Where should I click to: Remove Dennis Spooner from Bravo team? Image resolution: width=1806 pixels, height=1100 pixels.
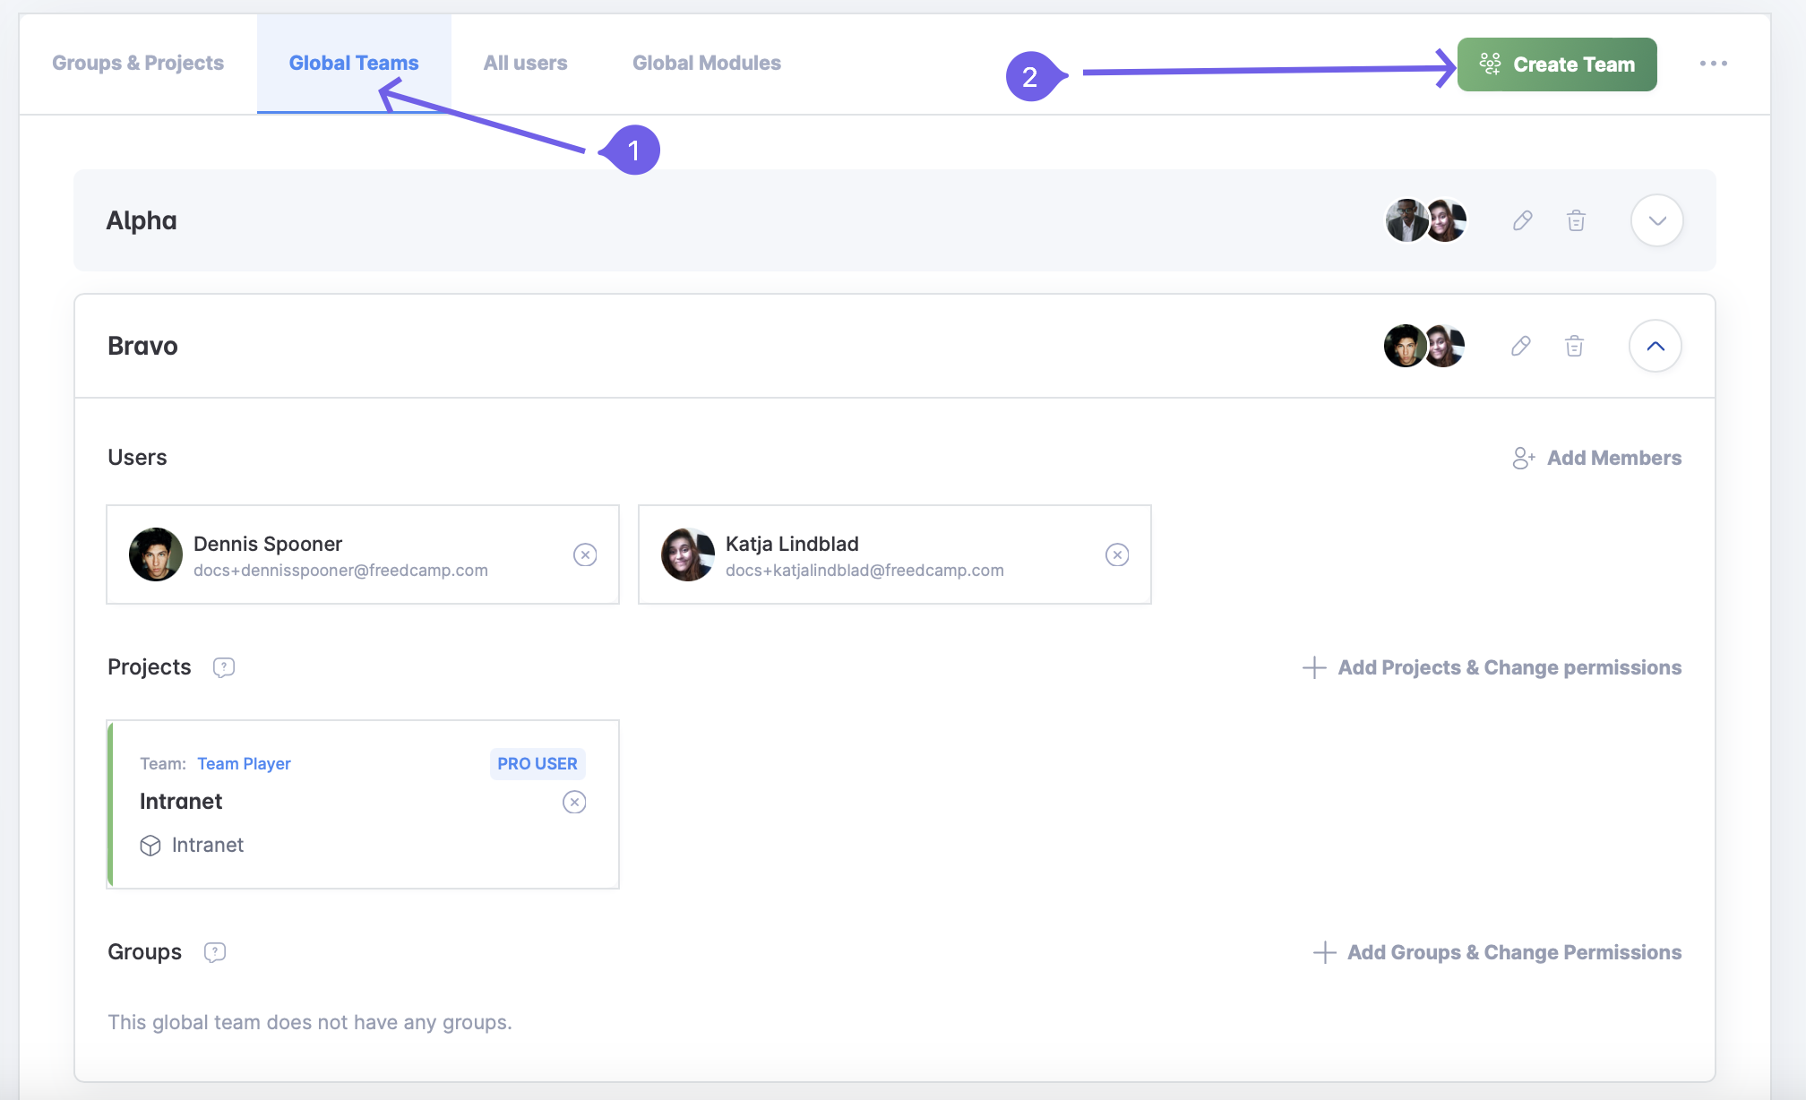pos(585,554)
